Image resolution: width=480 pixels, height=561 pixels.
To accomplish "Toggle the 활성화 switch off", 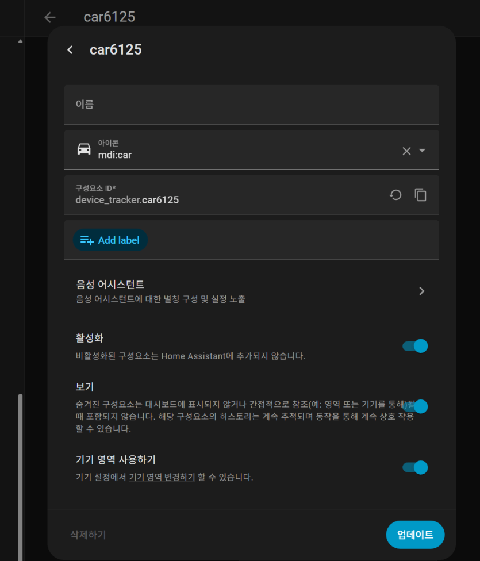I will pos(415,346).
